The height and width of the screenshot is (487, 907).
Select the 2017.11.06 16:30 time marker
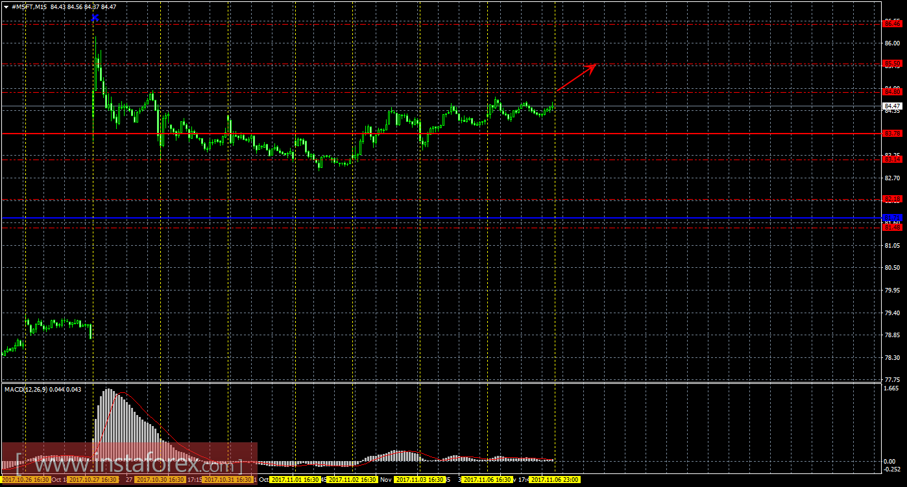click(487, 480)
